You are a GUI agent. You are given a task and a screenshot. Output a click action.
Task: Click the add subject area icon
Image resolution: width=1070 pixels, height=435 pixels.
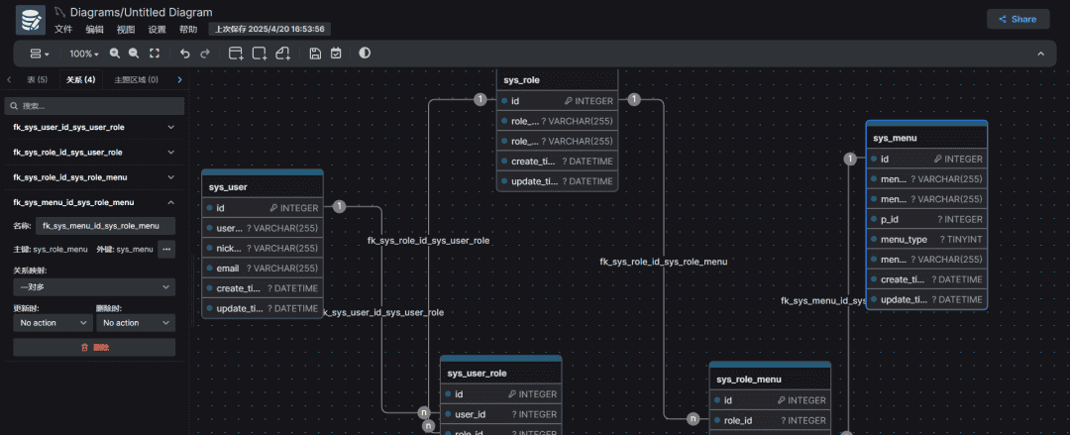coord(260,54)
